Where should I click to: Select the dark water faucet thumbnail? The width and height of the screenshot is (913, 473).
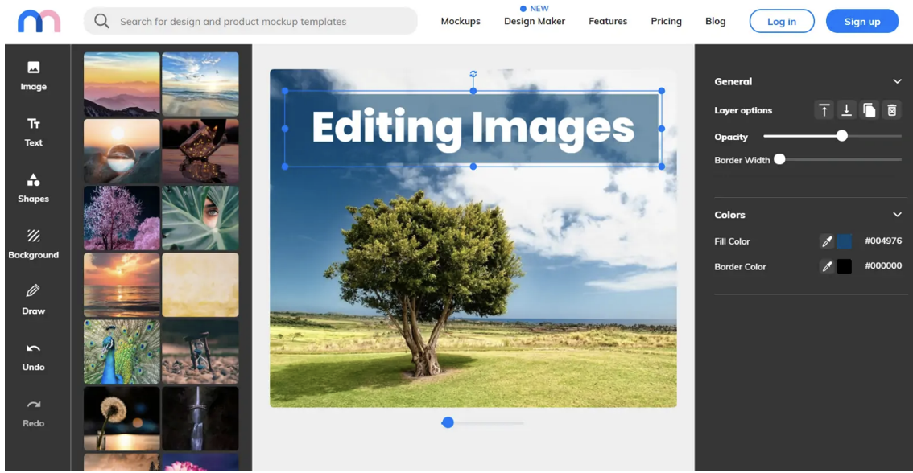[x=200, y=419]
